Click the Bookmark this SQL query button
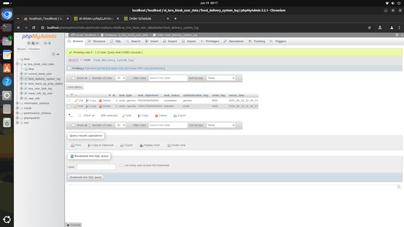 (86, 177)
